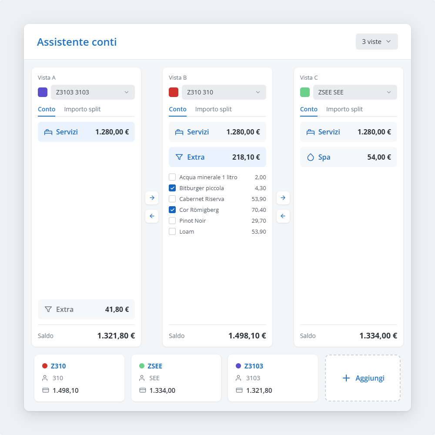Check Acqua minerale 1 litro

[x=172, y=177]
